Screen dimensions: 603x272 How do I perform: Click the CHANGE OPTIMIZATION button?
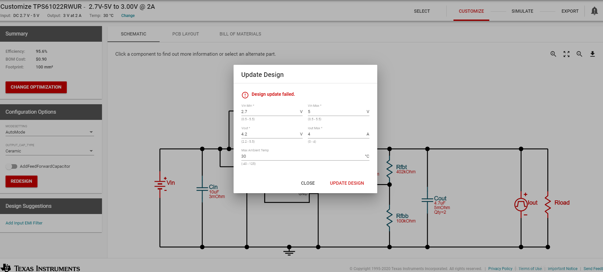coord(36,87)
